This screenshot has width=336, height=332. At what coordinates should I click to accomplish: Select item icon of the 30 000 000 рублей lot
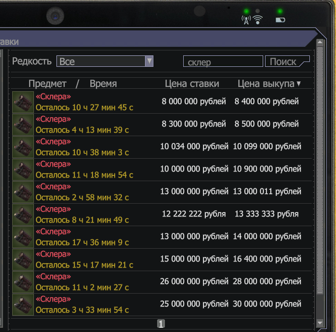point(23,305)
